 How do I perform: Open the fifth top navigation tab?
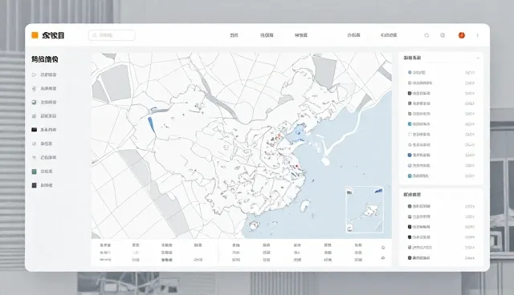(x=389, y=35)
